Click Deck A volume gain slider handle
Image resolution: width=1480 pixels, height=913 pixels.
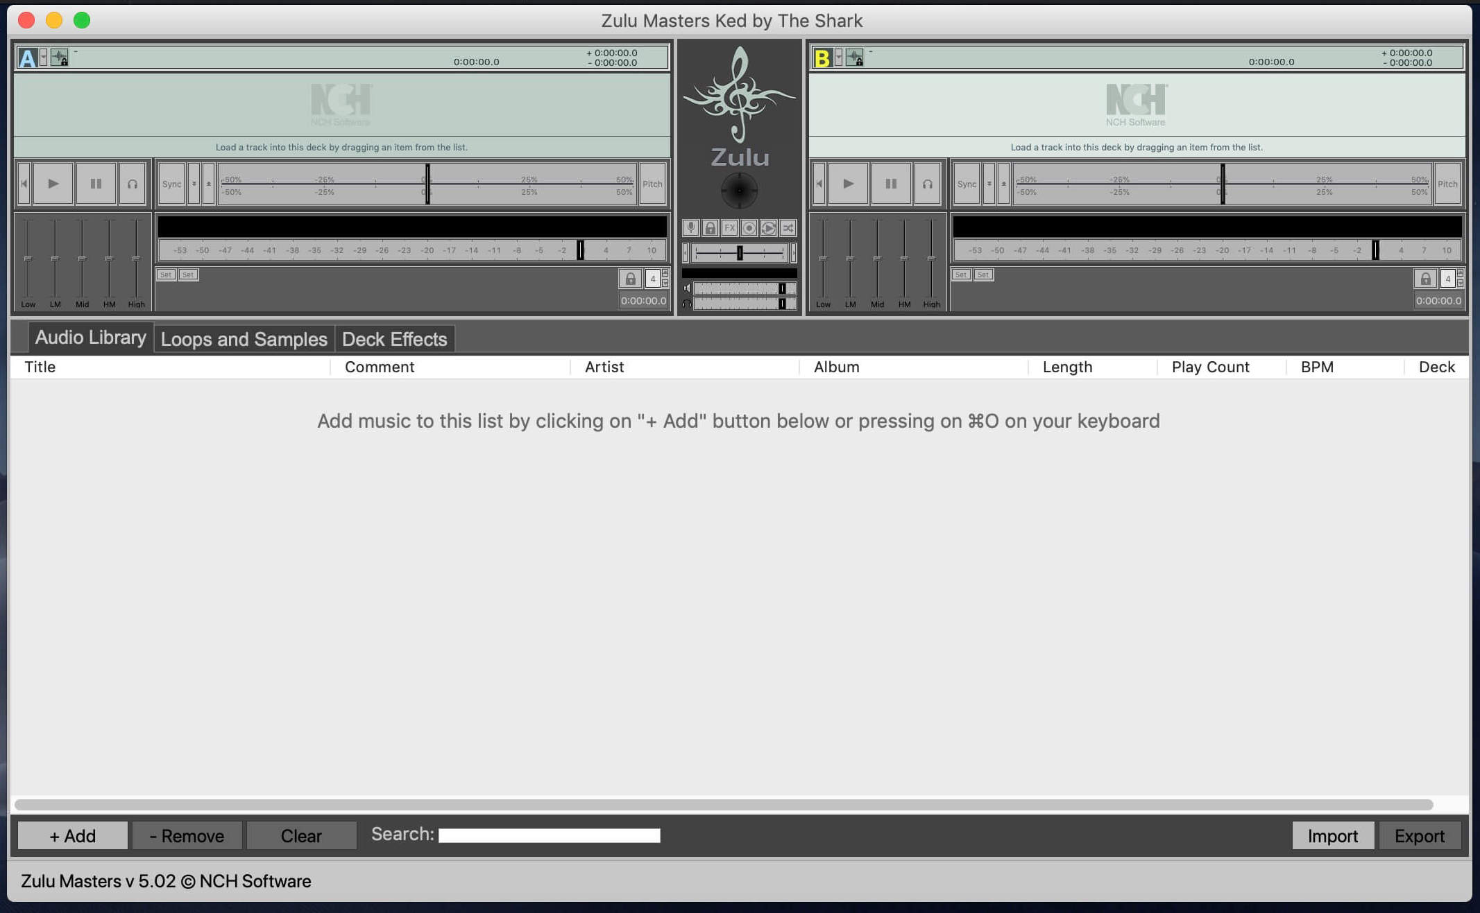tap(581, 250)
